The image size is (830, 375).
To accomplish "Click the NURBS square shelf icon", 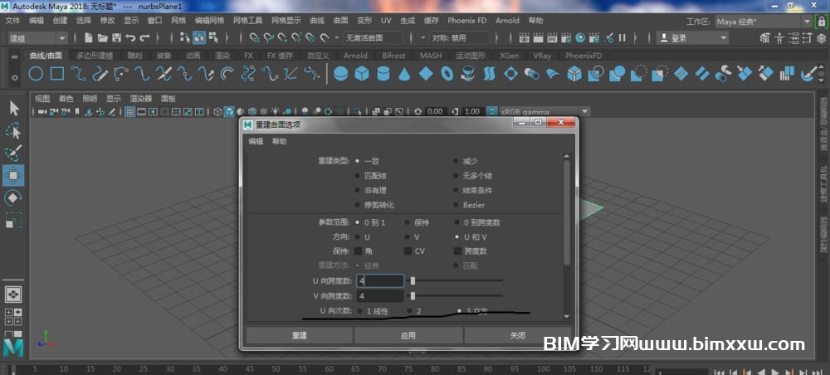I will point(57,74).
